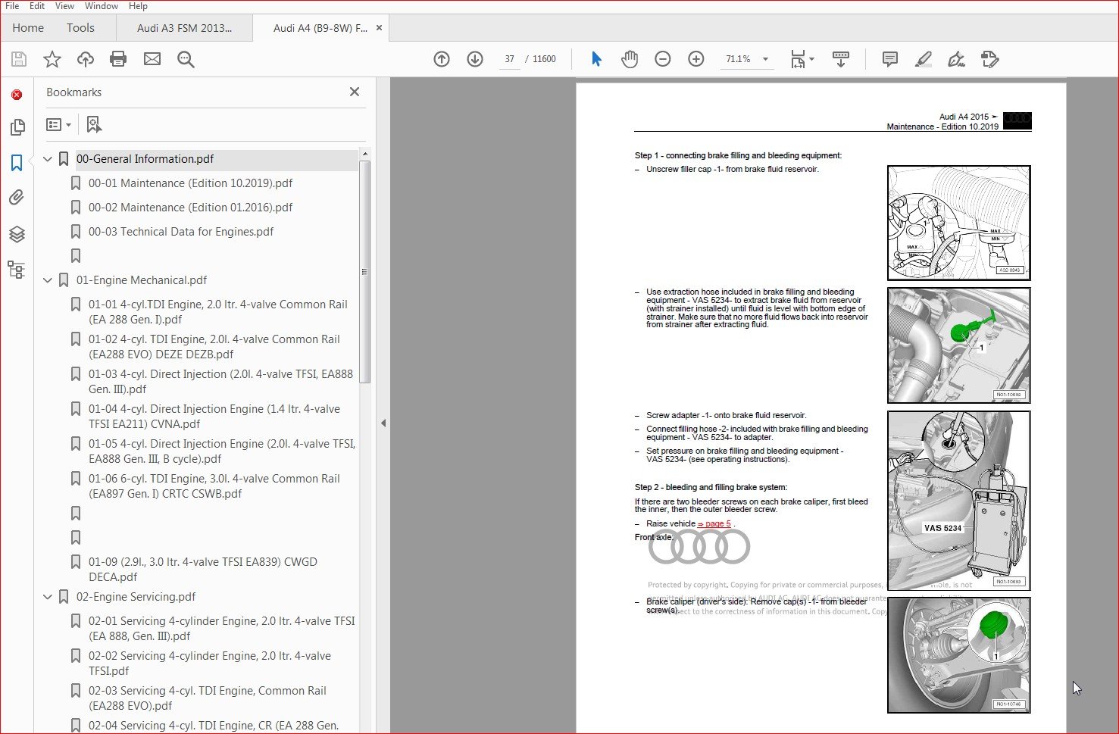Open bookmark 01-05 Direct Injection B cycle.pdf

point(222,451)
